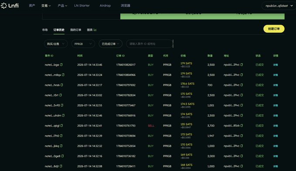Screen dimensions: 296x171
Task: View 详情 for order 1784010759694
Action: point(276,136)
